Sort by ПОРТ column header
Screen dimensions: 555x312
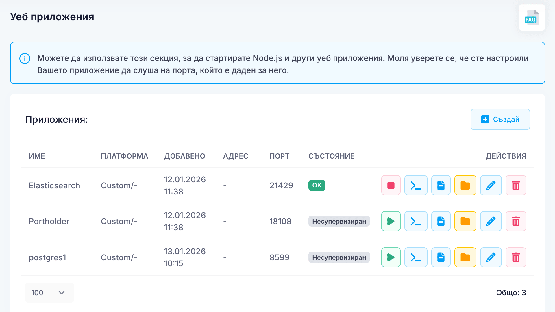click(x=279, y=156)
